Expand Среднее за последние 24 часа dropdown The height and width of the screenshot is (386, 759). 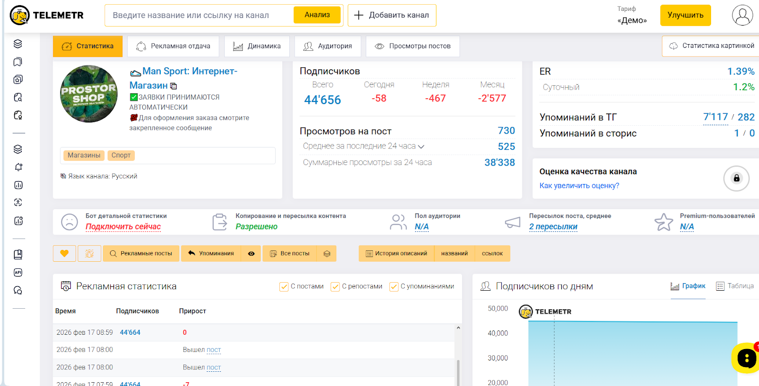(421, 147)
